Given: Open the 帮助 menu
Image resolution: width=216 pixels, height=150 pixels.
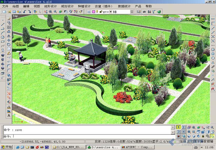Looking at the screenshot, I should [148, 6].
